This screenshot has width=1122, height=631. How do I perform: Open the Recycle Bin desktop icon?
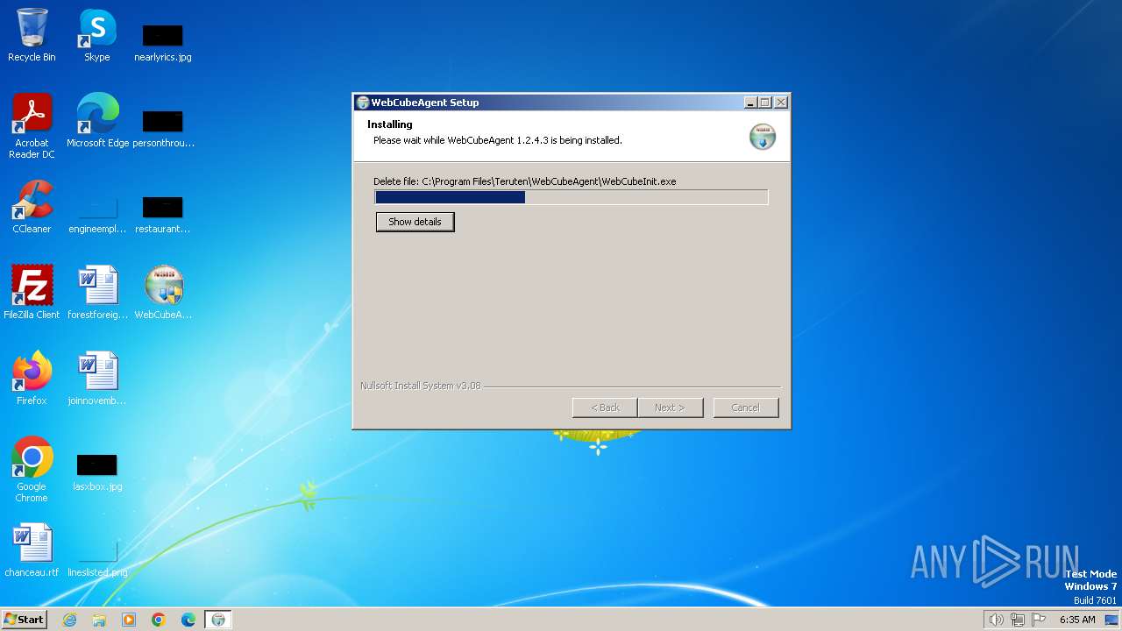[x=32, y=35]
